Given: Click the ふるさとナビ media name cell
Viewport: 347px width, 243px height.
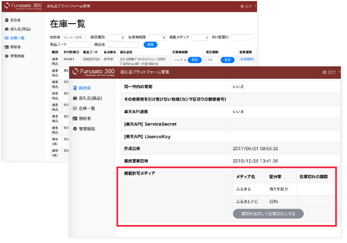Looking at the screenshot, I should [x=247, y=201].
